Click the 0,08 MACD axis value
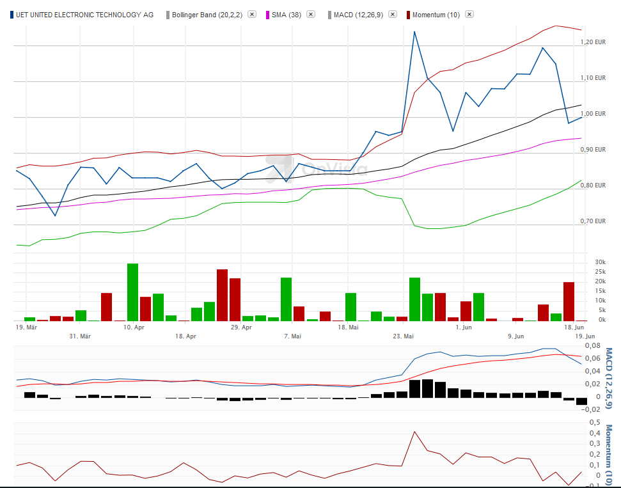621x488 pixels. coord(592,346)
